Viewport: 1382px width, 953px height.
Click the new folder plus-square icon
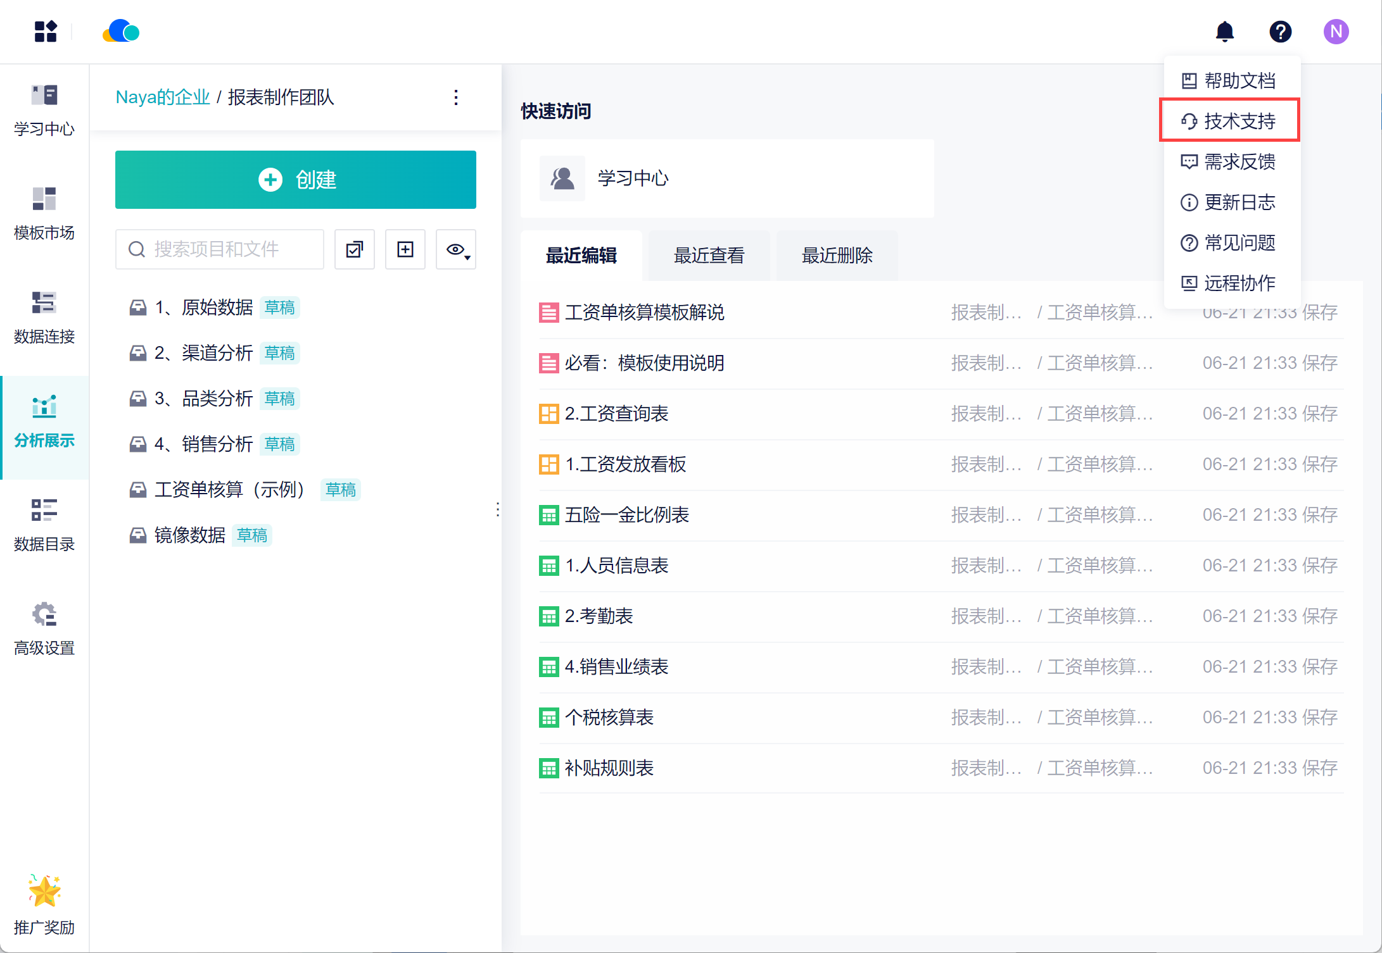tap(405, 249)
